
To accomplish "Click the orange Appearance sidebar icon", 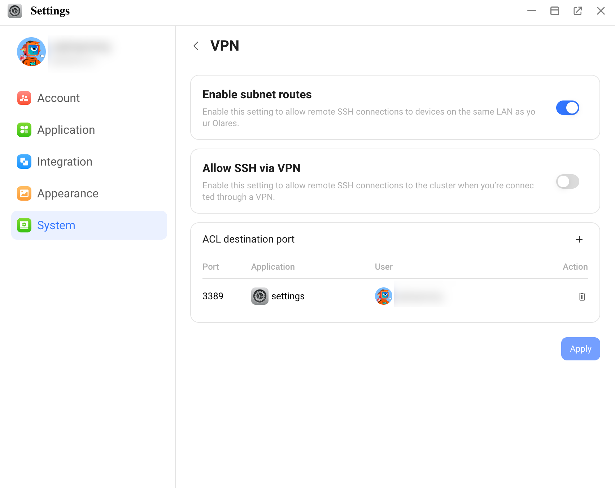I will 24,193.
